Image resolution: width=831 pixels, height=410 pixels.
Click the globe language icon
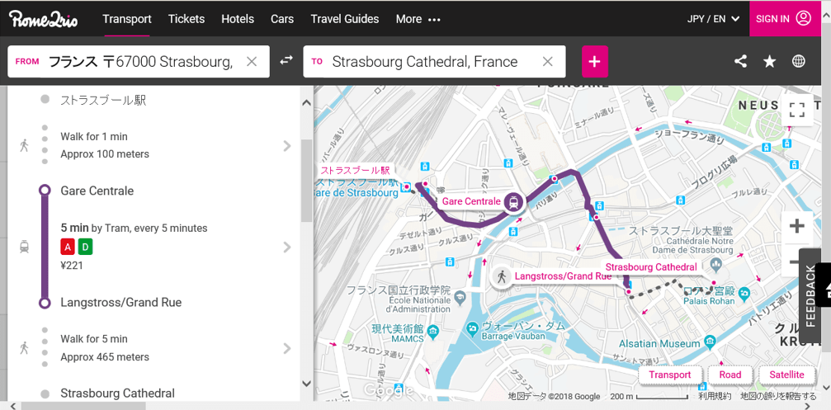pos(799,61)
